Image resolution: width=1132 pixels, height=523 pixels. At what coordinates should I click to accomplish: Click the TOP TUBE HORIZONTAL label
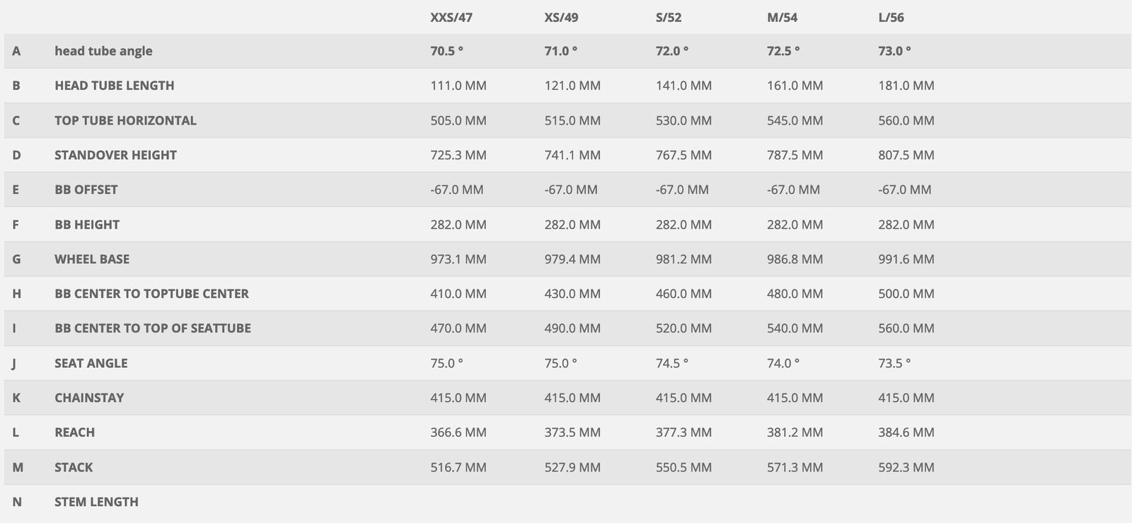click(125, 120)
